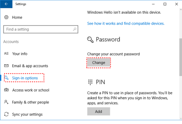Open Email & app accounts section
182x124 pixels.
(x=30, y=66)
